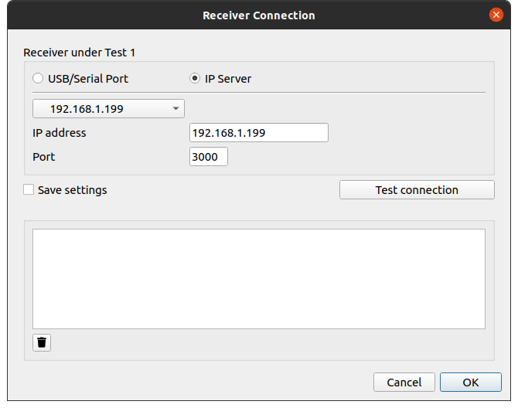Select the IP Server radio button

[x=196, y=79]
